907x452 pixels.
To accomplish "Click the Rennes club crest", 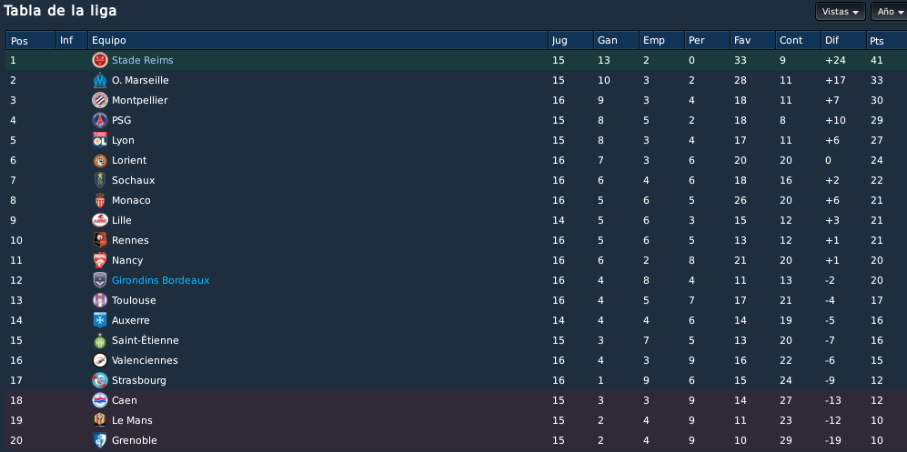I will pos(100,240).
